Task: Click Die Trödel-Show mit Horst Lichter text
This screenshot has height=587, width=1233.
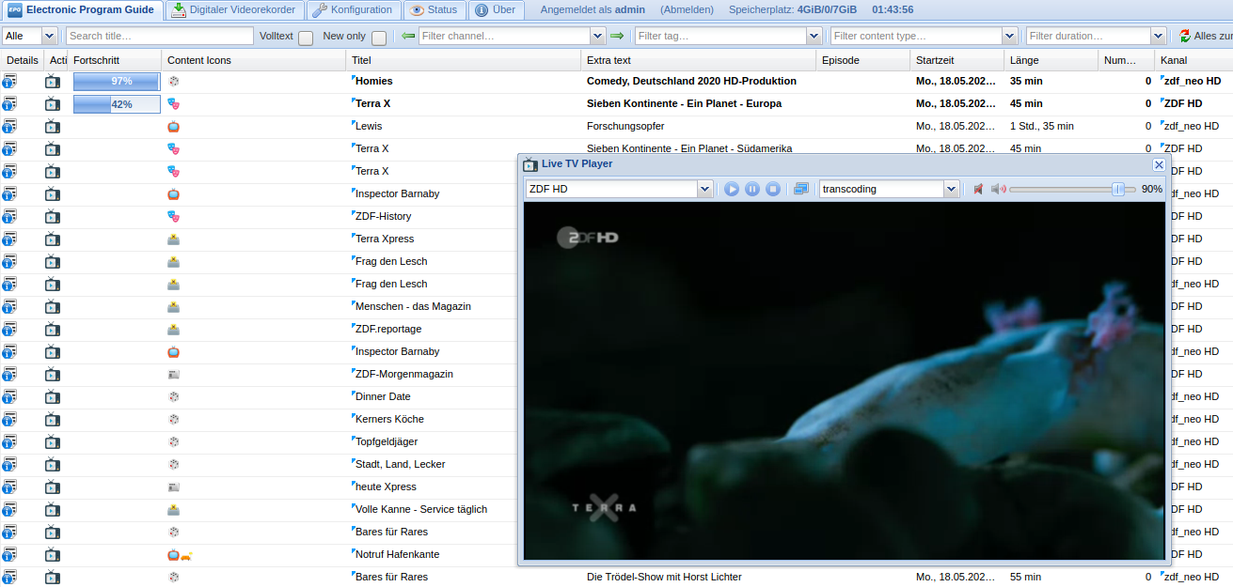Action: tap(664, 577)
